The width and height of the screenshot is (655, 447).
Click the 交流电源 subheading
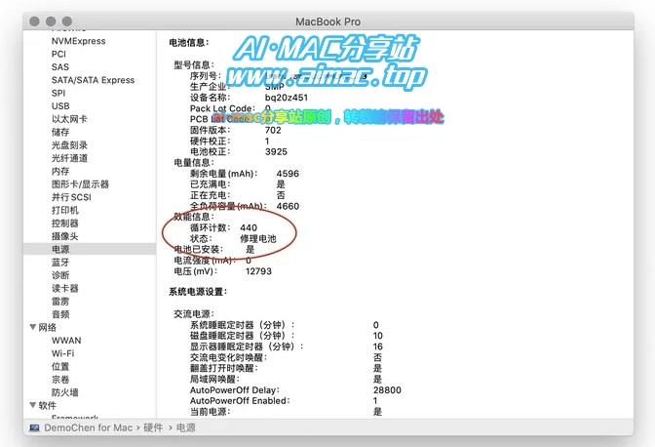tap(194, 314)
